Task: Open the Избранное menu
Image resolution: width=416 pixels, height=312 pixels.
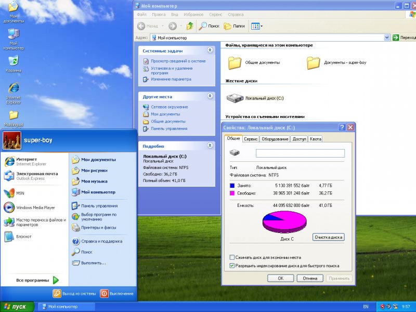Action: [x=193, y=15]
